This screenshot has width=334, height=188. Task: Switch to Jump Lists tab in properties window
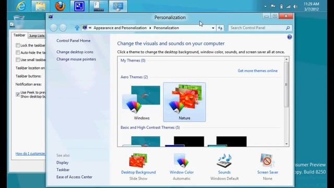click(x=37, y=36)
